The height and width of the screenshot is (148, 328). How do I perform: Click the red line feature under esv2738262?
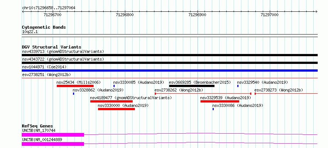(x=203, y=94)
